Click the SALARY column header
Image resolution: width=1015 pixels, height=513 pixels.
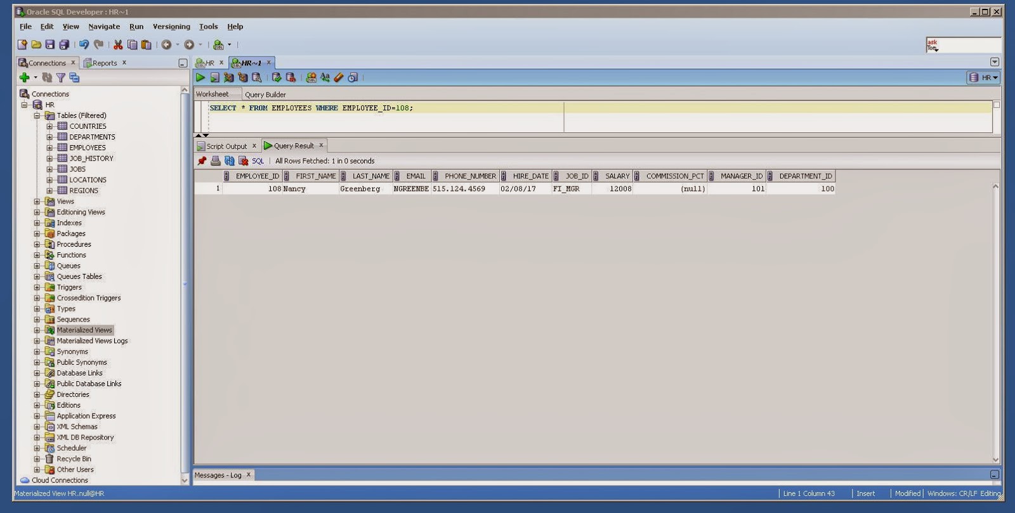pos(613,176)
